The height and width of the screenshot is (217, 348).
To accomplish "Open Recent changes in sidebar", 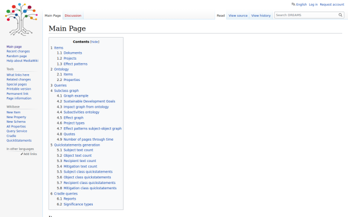I will [x=18, y=52].
